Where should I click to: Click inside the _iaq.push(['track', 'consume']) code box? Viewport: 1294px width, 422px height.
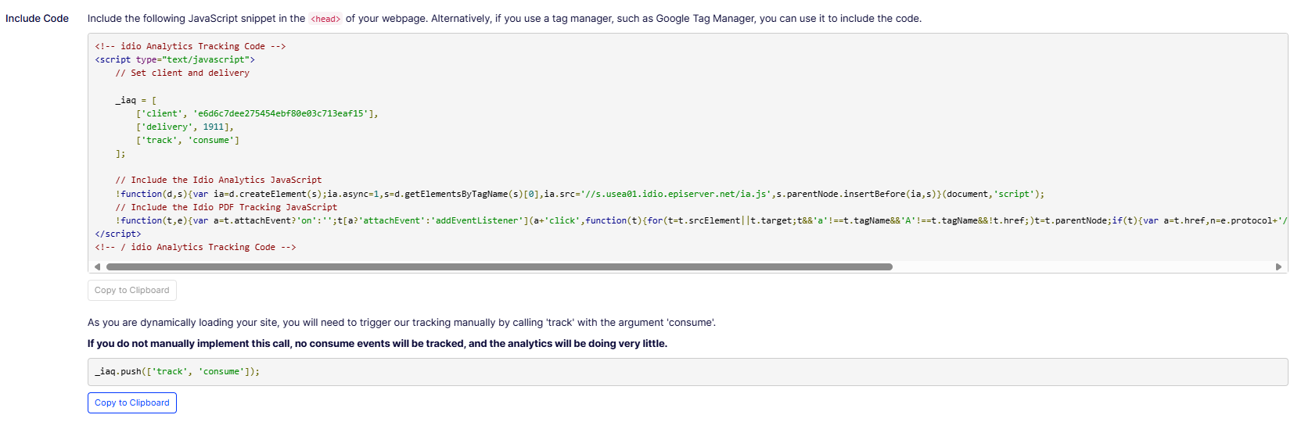point(688,372)
